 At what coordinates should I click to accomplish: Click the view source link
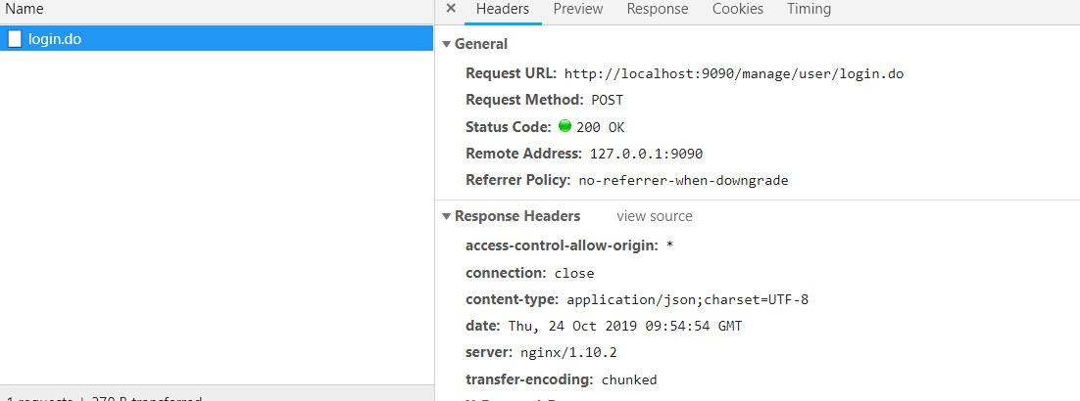tap(655, 216)
